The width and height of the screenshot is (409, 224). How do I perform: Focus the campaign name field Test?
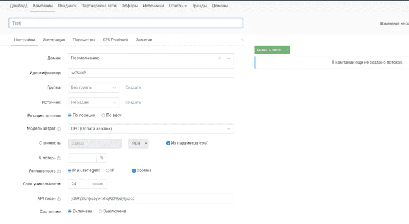tap(126, 23)
